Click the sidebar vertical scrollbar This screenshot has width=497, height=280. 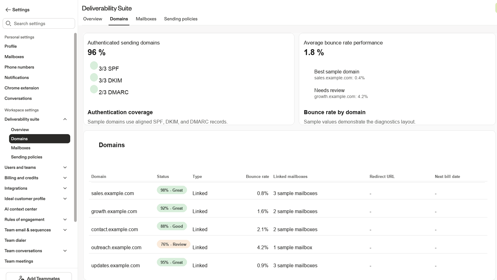75,128
